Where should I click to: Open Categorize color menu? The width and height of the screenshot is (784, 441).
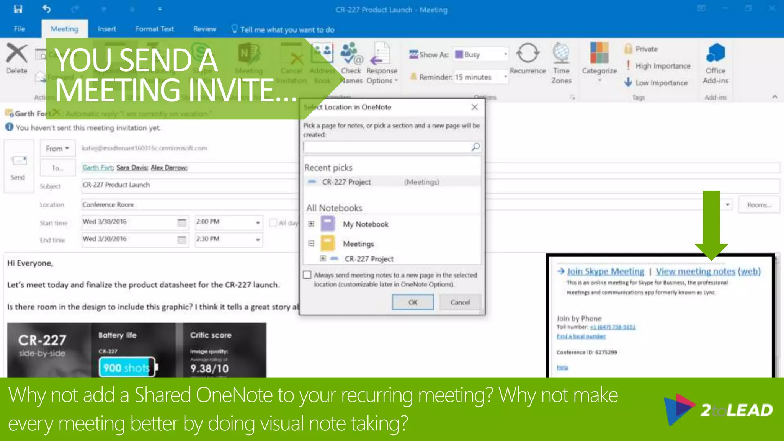point(599,62)
